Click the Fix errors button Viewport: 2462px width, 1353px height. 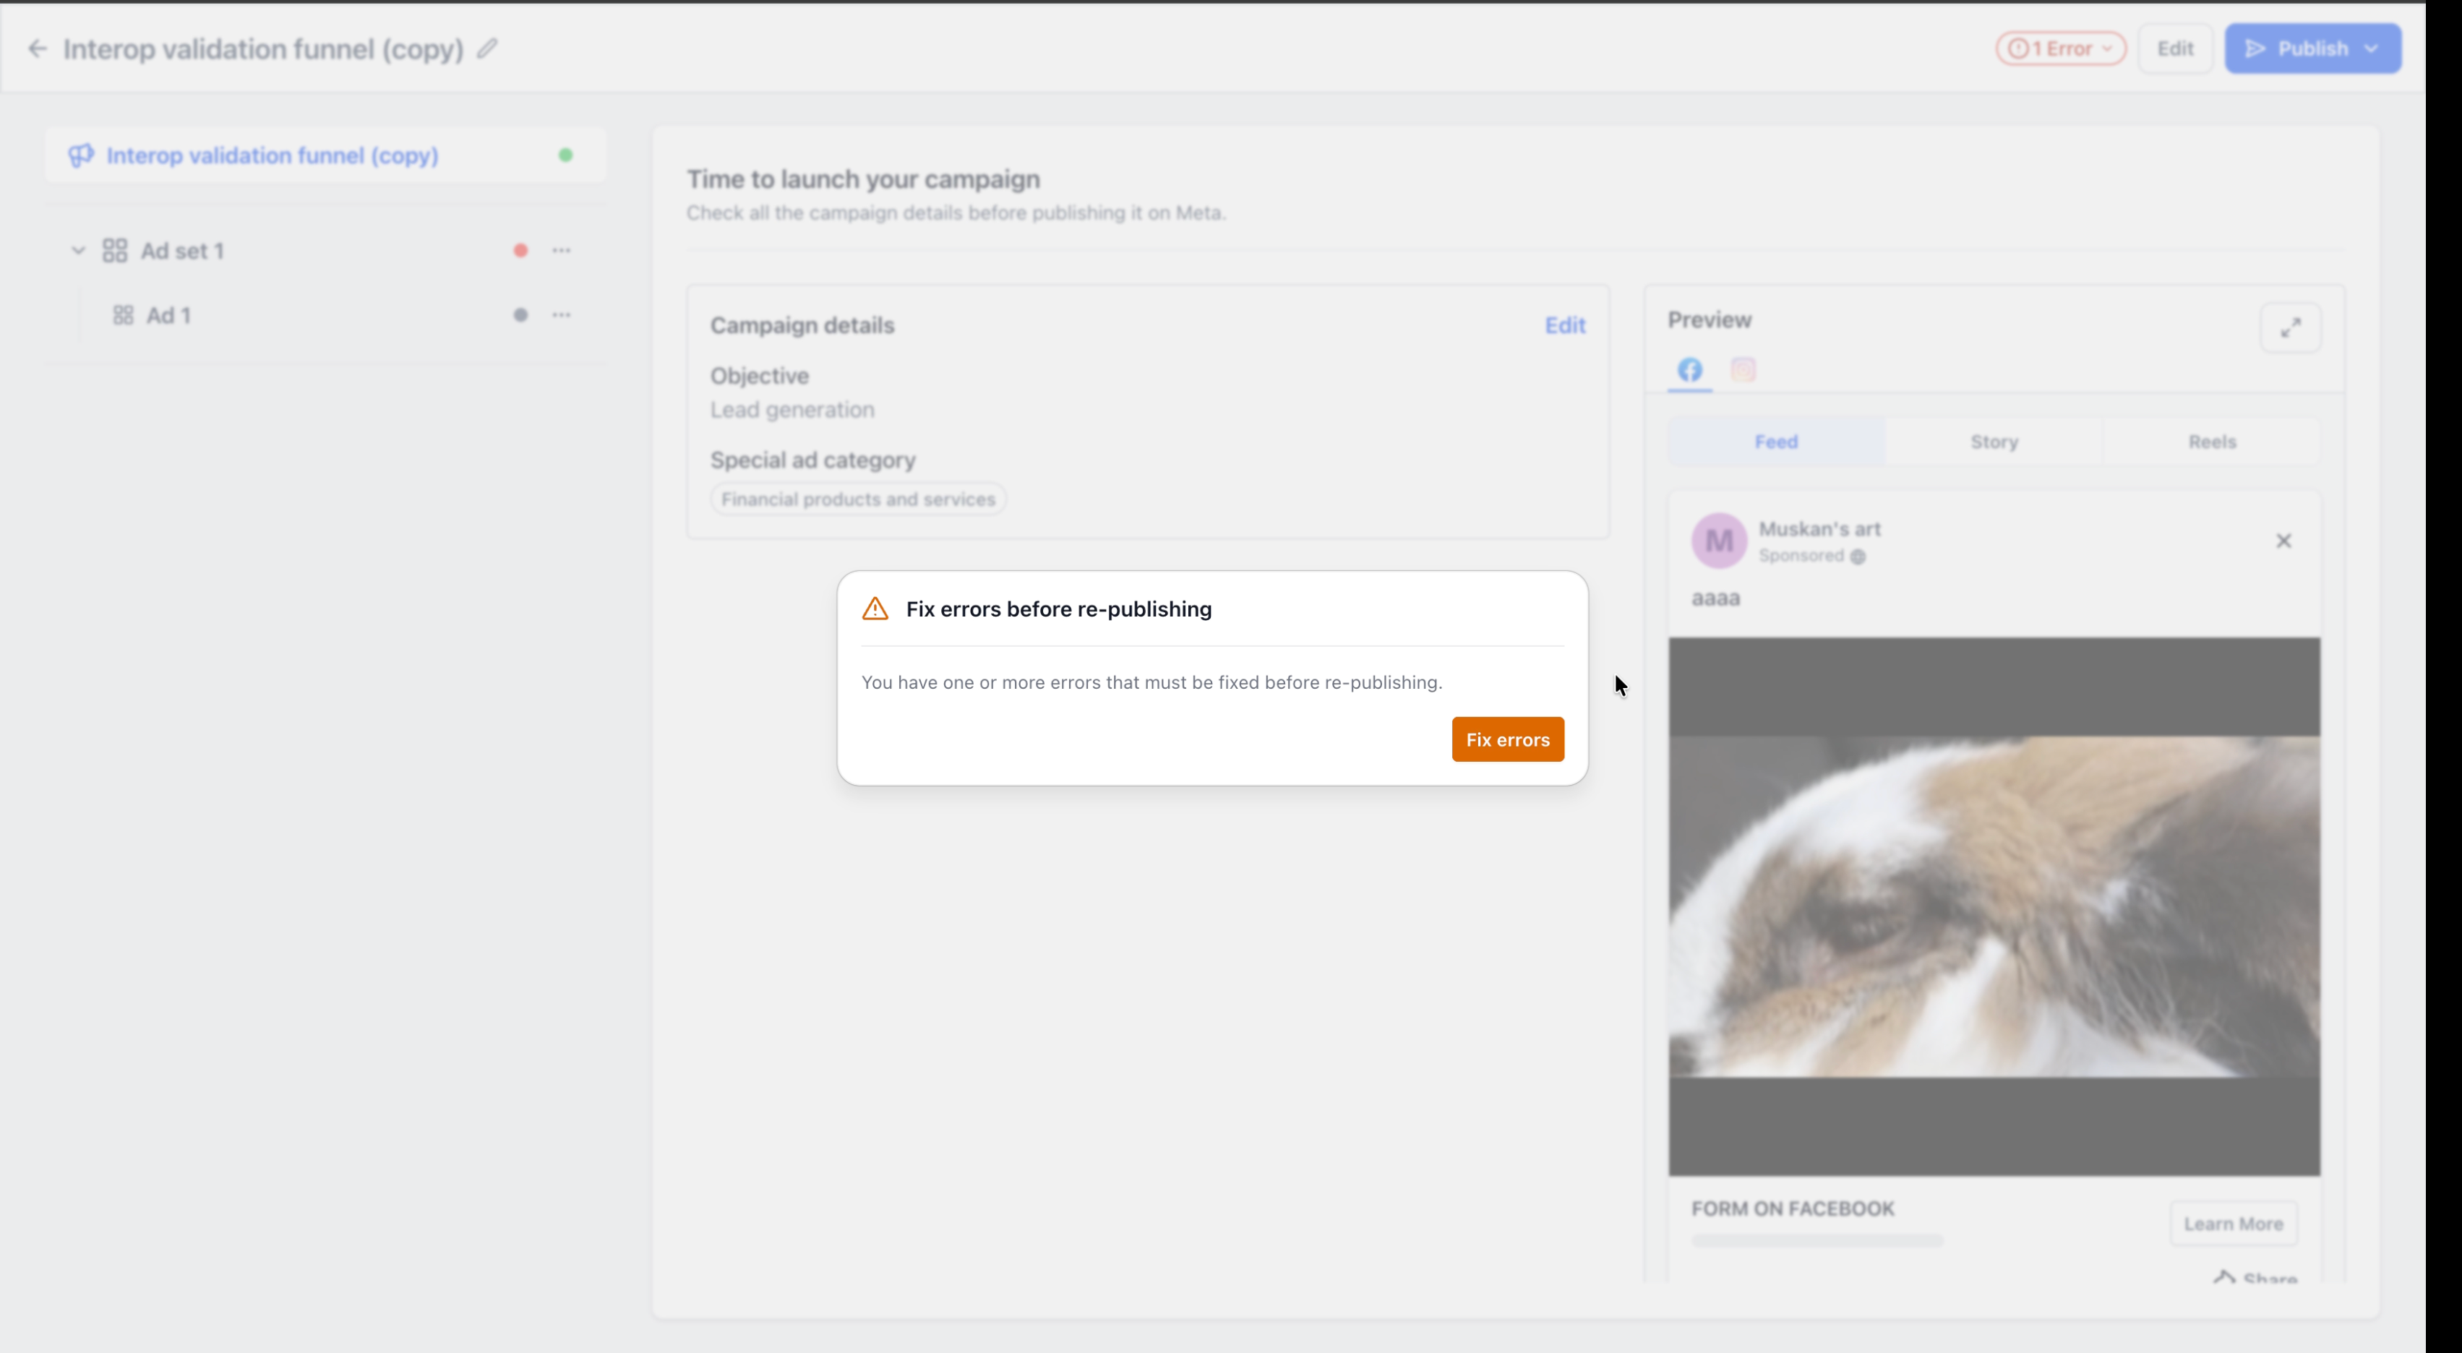[x=1507, y=739]
